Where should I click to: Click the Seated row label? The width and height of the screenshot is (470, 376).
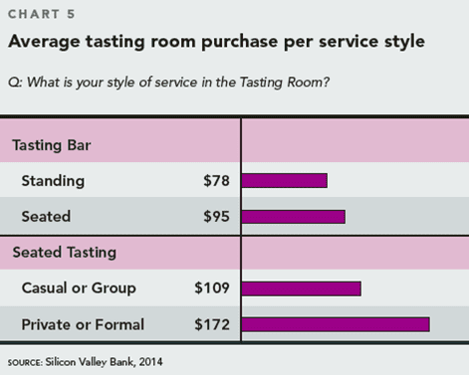[x=46, y=217]
